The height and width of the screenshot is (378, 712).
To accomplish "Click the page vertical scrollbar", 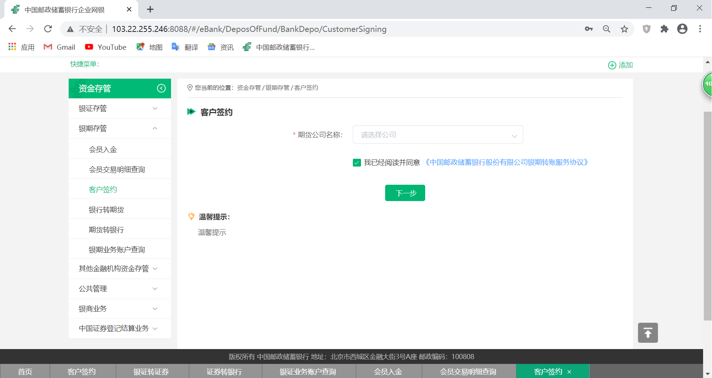I will pyautogui.click(x=707, y=215).
